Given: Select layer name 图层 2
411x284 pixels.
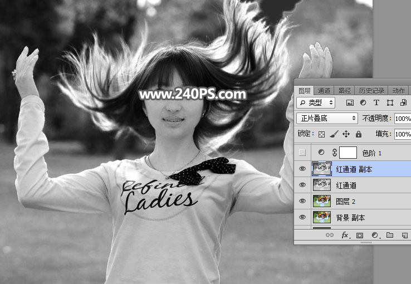Looking at the screenshot, I should 345,202.
